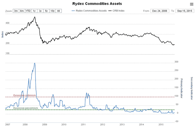Screen dimensions: 195x127
Task: Select the YTD zoom button
Action: pyautogui.click(x=28, y=11)
